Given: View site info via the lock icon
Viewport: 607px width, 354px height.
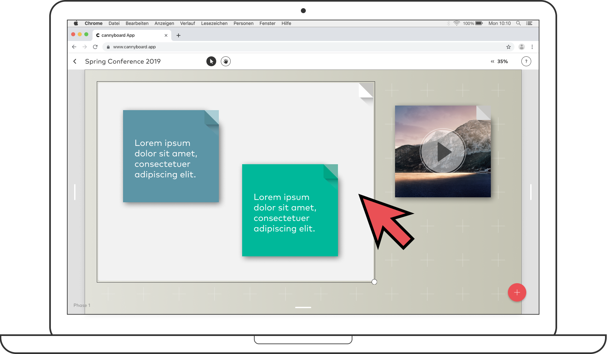Looking at the screenshot, I should (x=108, y=47).
